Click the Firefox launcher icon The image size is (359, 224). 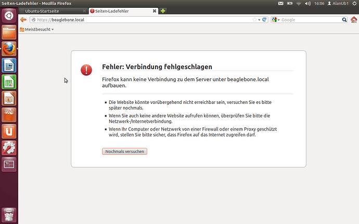click(x=9, y=49)
